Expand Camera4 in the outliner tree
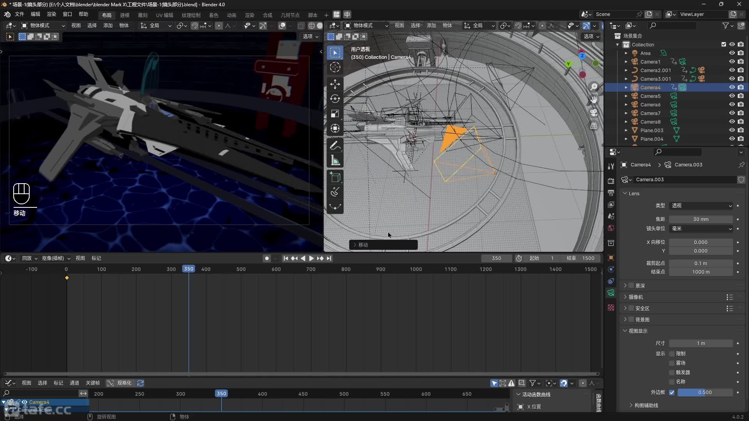Viewport: 749px width, 421px height. coord(626,88)
